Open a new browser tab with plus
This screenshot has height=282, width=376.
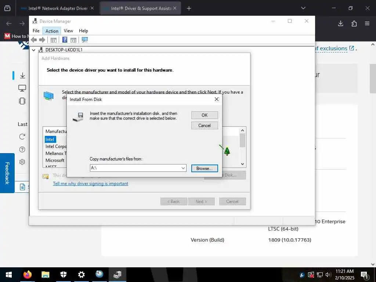[189, 8]
